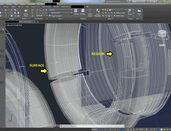Click the Match Layer button
Image resolution: width=171 pixels, height=131 pixels.
pyautogui.click(x=120, y=16)
